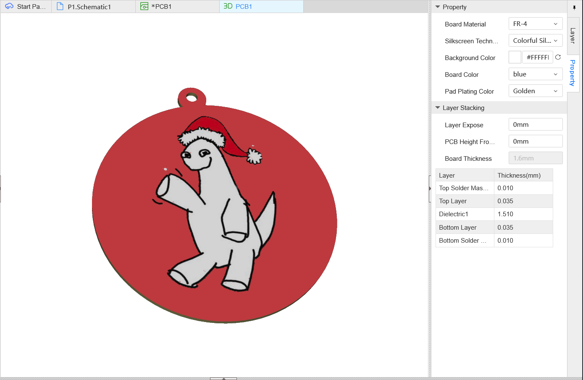
Task: Open the P1.Schematic1 tab
Action: pyautogui.click(x=94, y=7)
